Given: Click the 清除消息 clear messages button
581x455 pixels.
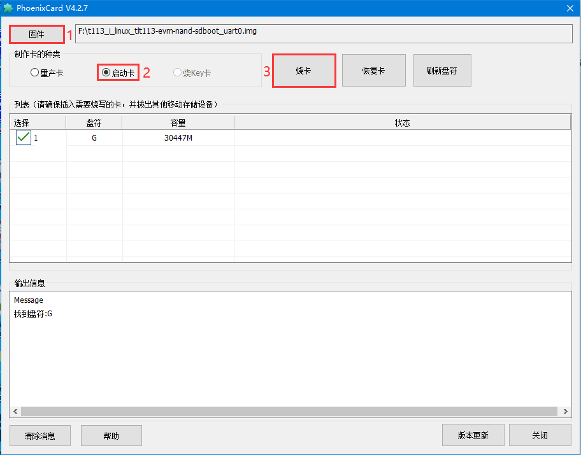Looking at the screenshot, I should (x=40, y=436).
